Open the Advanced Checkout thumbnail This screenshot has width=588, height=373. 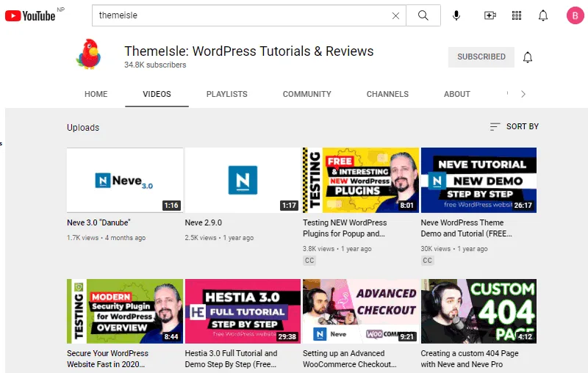click(361, 311)
